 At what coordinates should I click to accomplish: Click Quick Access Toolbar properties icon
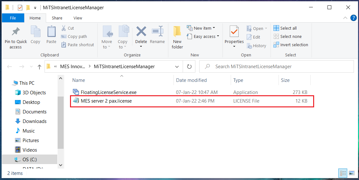[20, 8]
